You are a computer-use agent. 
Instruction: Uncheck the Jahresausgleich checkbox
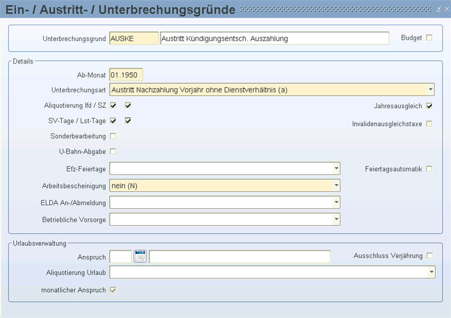tap(429, 106)
